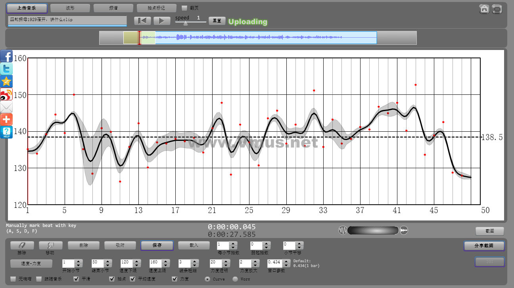Click the 截图 screenshot button
514x288 pixels.
pyautogui.click(x=490, y=231)
